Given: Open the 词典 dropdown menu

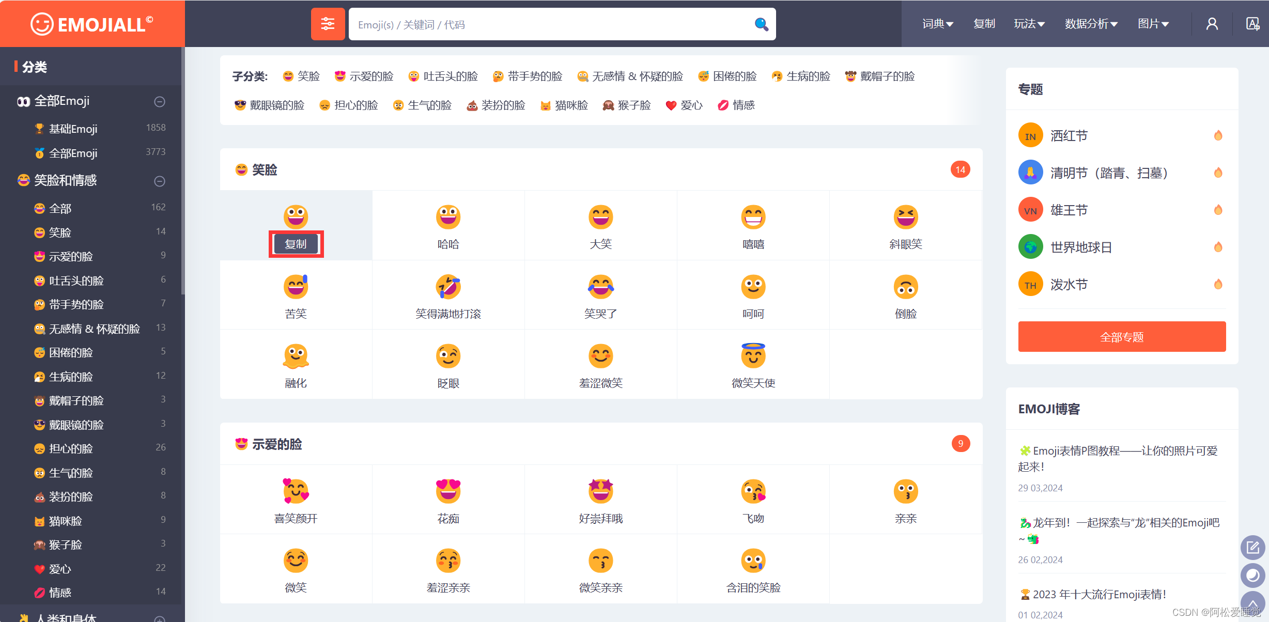Looking at the screenshot, I should [x=937, y=24].
